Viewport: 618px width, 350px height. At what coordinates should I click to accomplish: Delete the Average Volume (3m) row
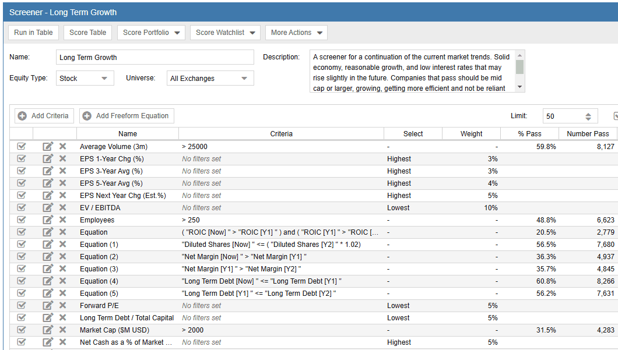point(62,146)
